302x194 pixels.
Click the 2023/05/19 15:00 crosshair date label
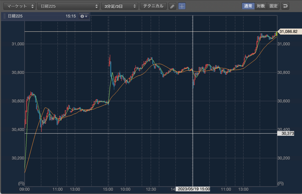point(193,189)
